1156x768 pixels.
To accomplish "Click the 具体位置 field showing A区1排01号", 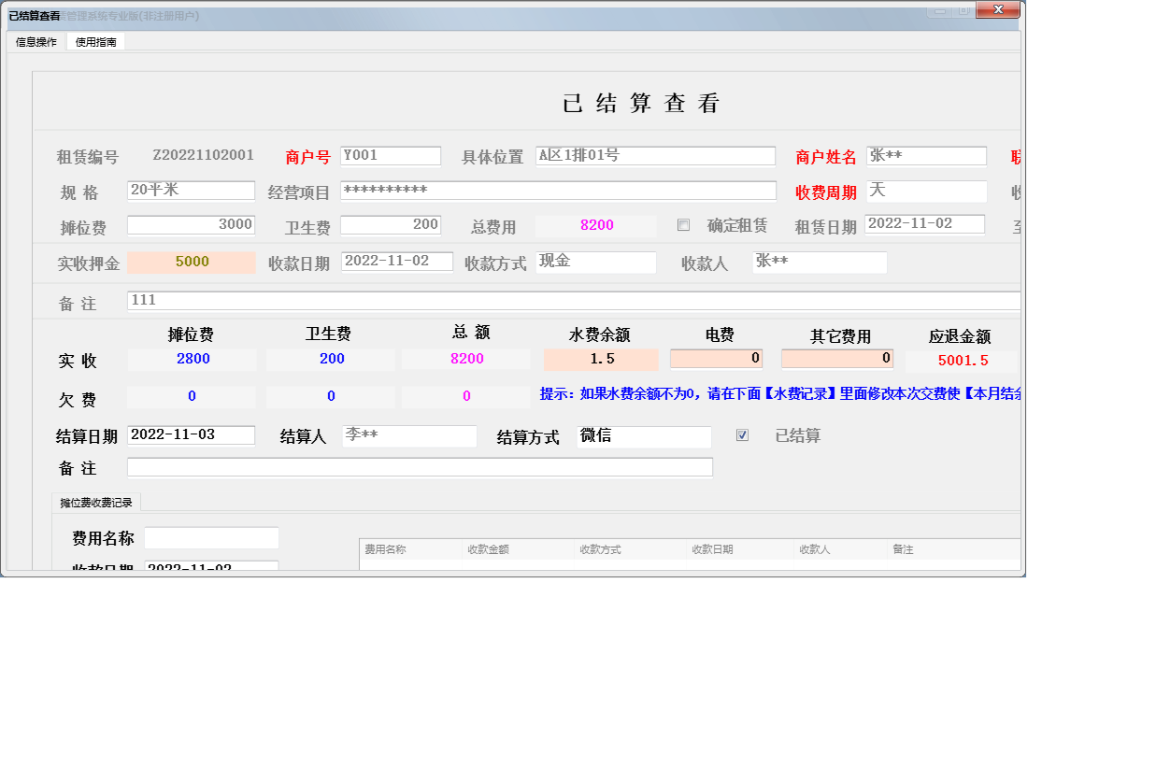I will point(655,156).
